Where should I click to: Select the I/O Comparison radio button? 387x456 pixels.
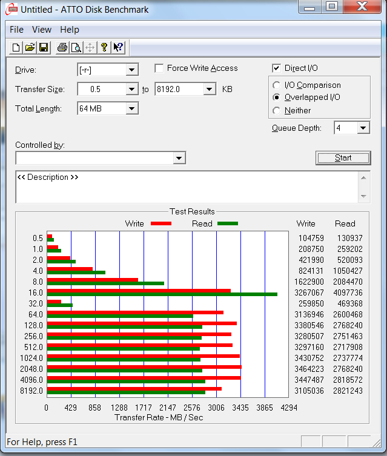click(277, 85)
